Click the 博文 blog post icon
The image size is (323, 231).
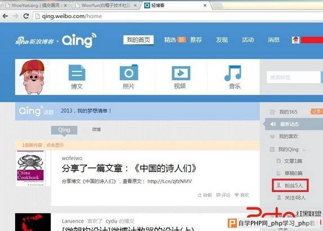click(77, 73)
